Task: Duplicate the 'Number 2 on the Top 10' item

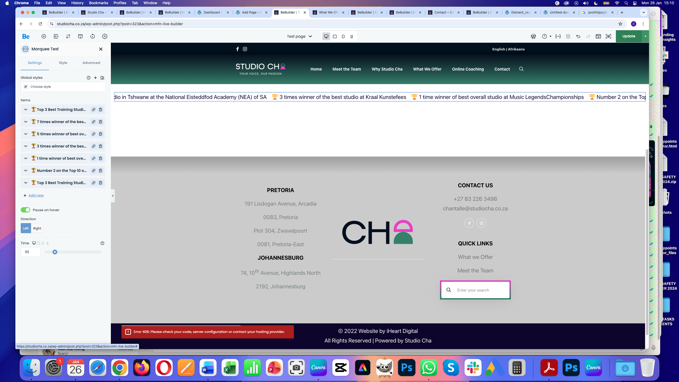Action: (94, 171)
